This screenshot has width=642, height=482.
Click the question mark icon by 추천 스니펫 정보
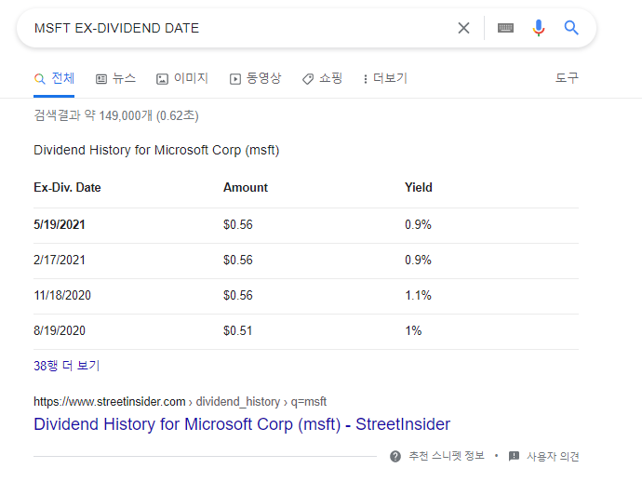tap(395, 456)
